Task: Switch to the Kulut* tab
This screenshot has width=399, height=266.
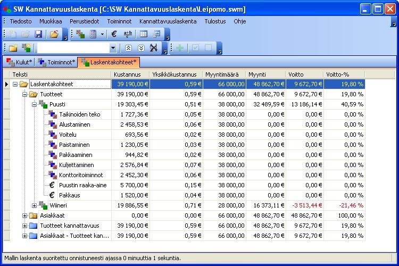Action: coord(19,62)
